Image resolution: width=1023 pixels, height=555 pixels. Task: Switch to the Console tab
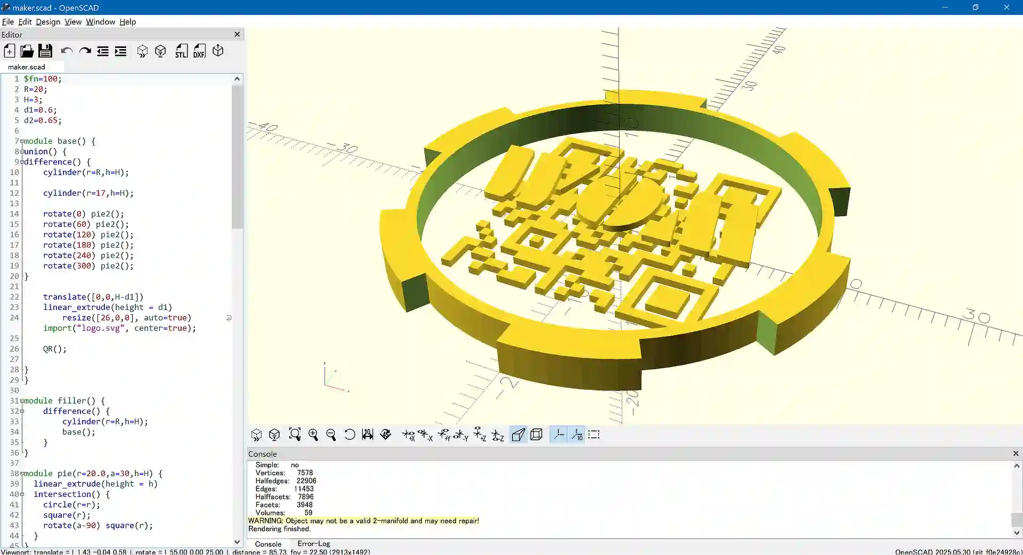click(x=268, y=544)
